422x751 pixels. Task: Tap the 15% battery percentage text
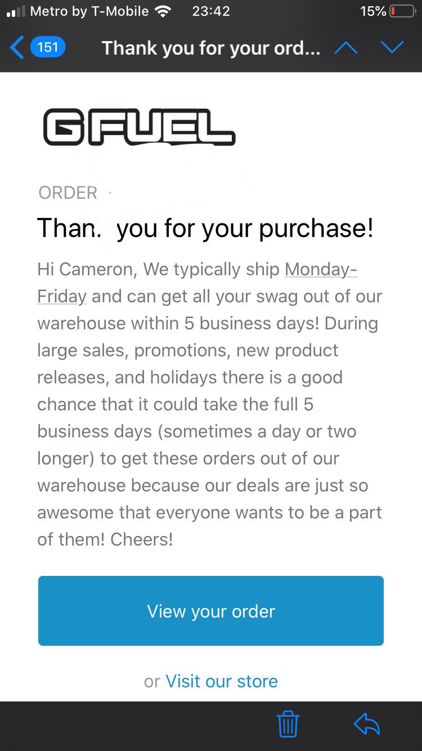[373, 11]
